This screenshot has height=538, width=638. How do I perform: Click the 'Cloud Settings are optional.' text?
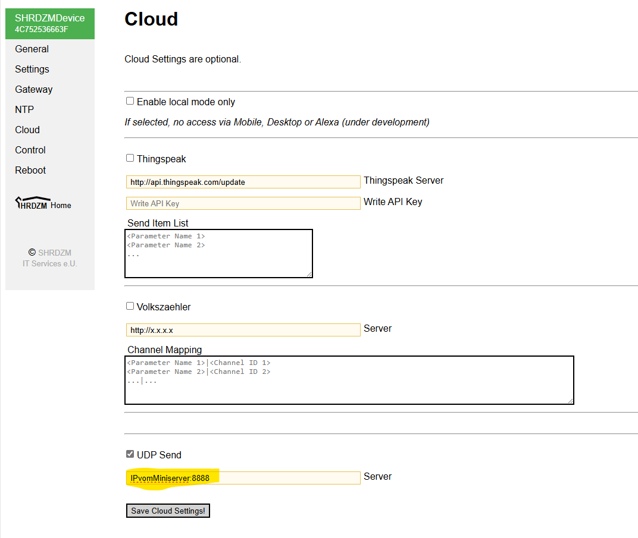point(183,59)
